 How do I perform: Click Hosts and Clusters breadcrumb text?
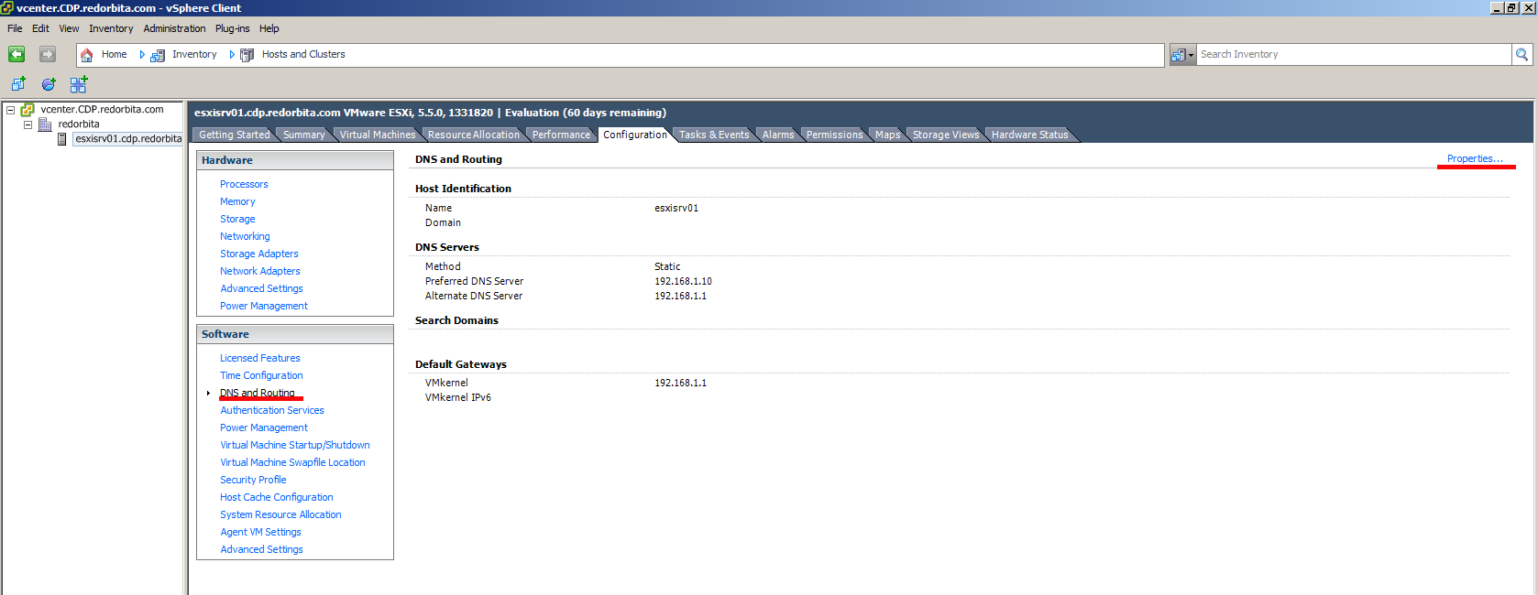(303, 55)
